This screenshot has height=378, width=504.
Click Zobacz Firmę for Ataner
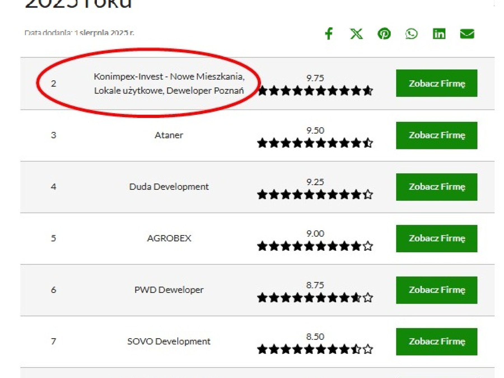pyautogui.click(x=437, y=135)
